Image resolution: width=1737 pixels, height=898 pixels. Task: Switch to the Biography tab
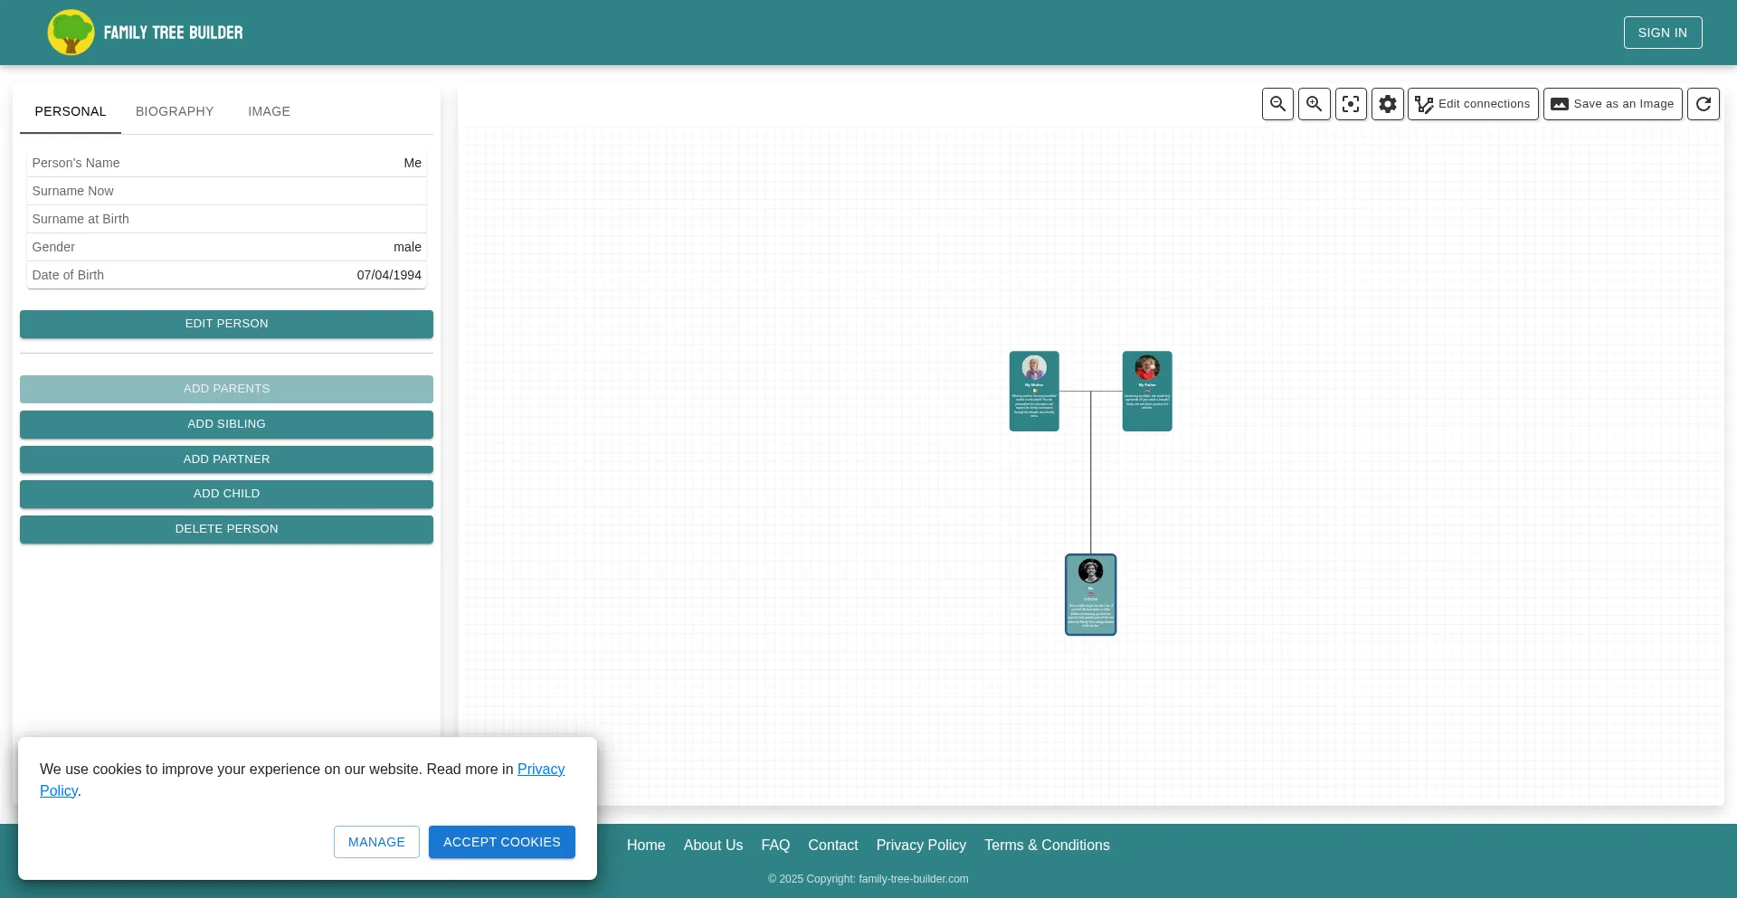pos(175,111)
